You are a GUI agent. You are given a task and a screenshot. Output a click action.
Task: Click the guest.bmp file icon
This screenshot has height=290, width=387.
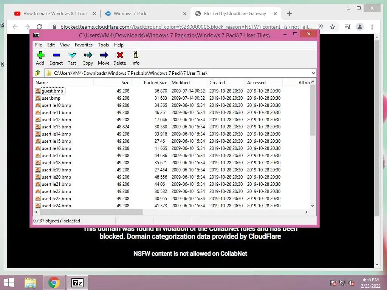click(x=37, y=91)
